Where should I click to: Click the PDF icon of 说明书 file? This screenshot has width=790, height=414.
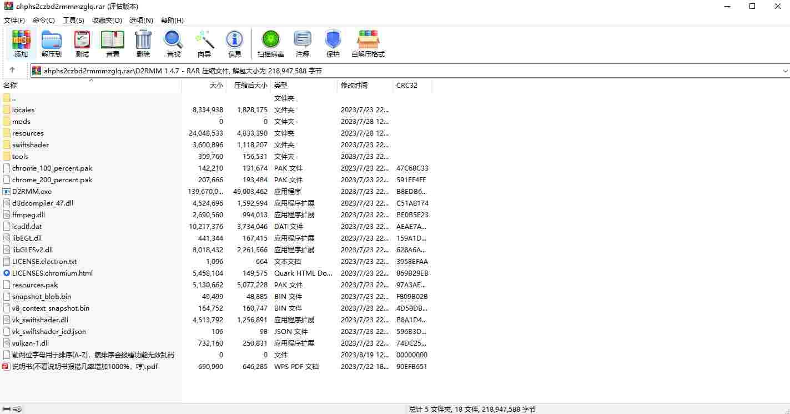pyautogui.click(x=7, y=366)
